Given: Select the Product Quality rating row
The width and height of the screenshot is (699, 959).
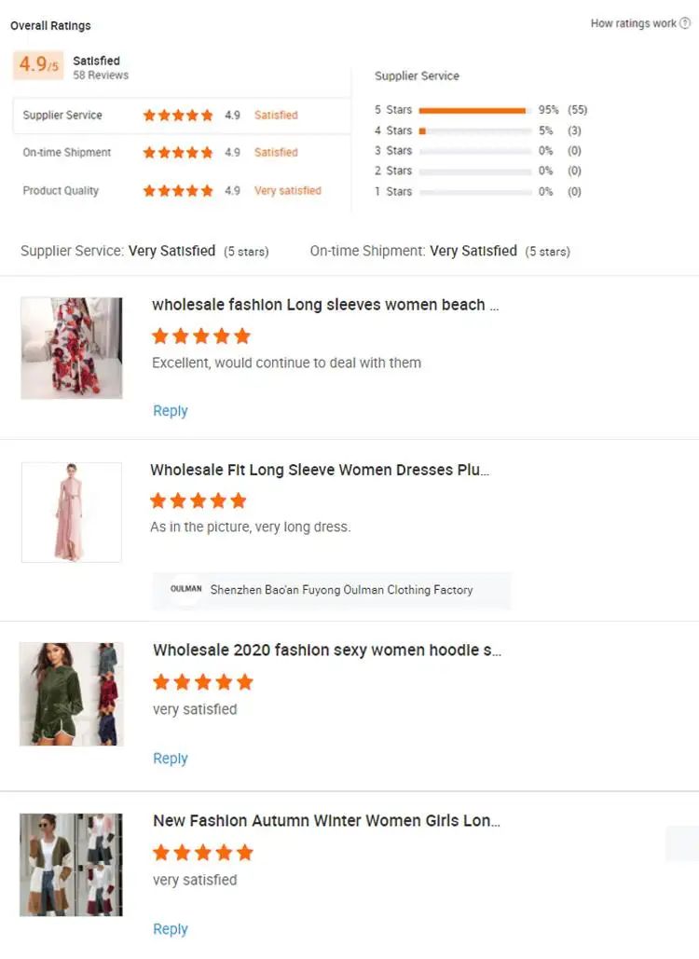Looking at the screenshot, I should point(61,191).
